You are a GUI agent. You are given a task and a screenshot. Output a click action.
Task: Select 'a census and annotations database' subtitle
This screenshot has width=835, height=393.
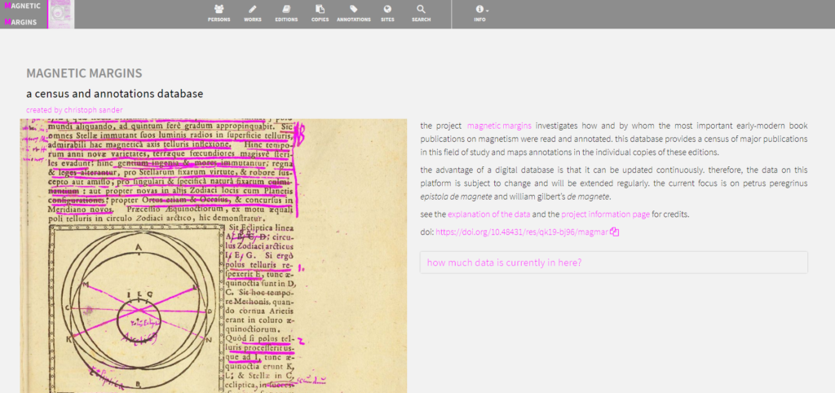coord(114,94)
